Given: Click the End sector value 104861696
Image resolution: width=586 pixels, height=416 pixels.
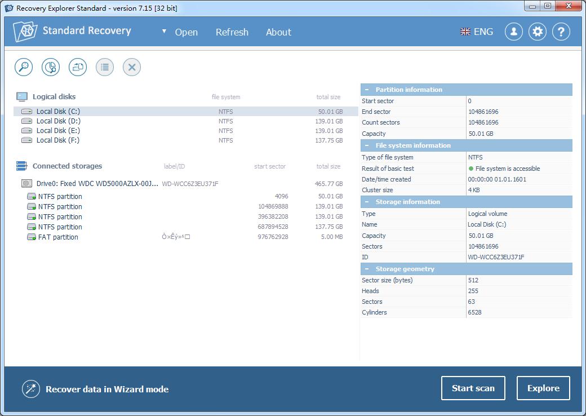Looking at the screenshot, I should (483, 112).
